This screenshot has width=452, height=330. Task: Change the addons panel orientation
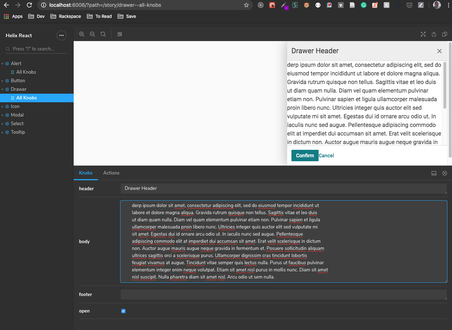[434, 173]
